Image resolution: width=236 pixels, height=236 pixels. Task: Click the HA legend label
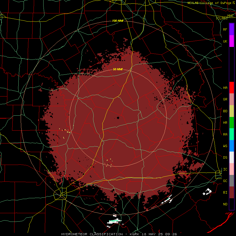[x=225, y=88]
